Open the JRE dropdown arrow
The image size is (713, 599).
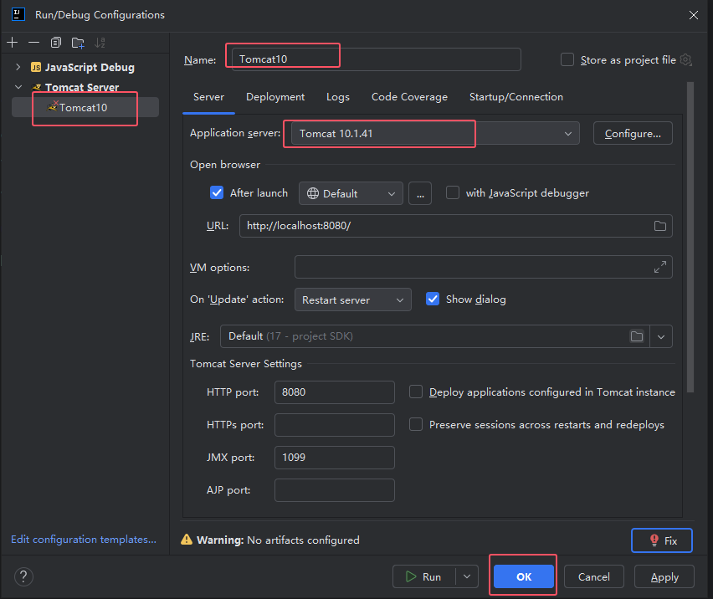coord(661,337)
